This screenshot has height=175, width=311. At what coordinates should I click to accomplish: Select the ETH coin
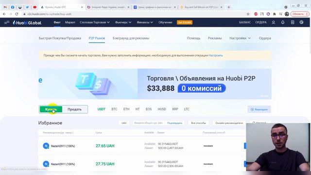[126, 109]
